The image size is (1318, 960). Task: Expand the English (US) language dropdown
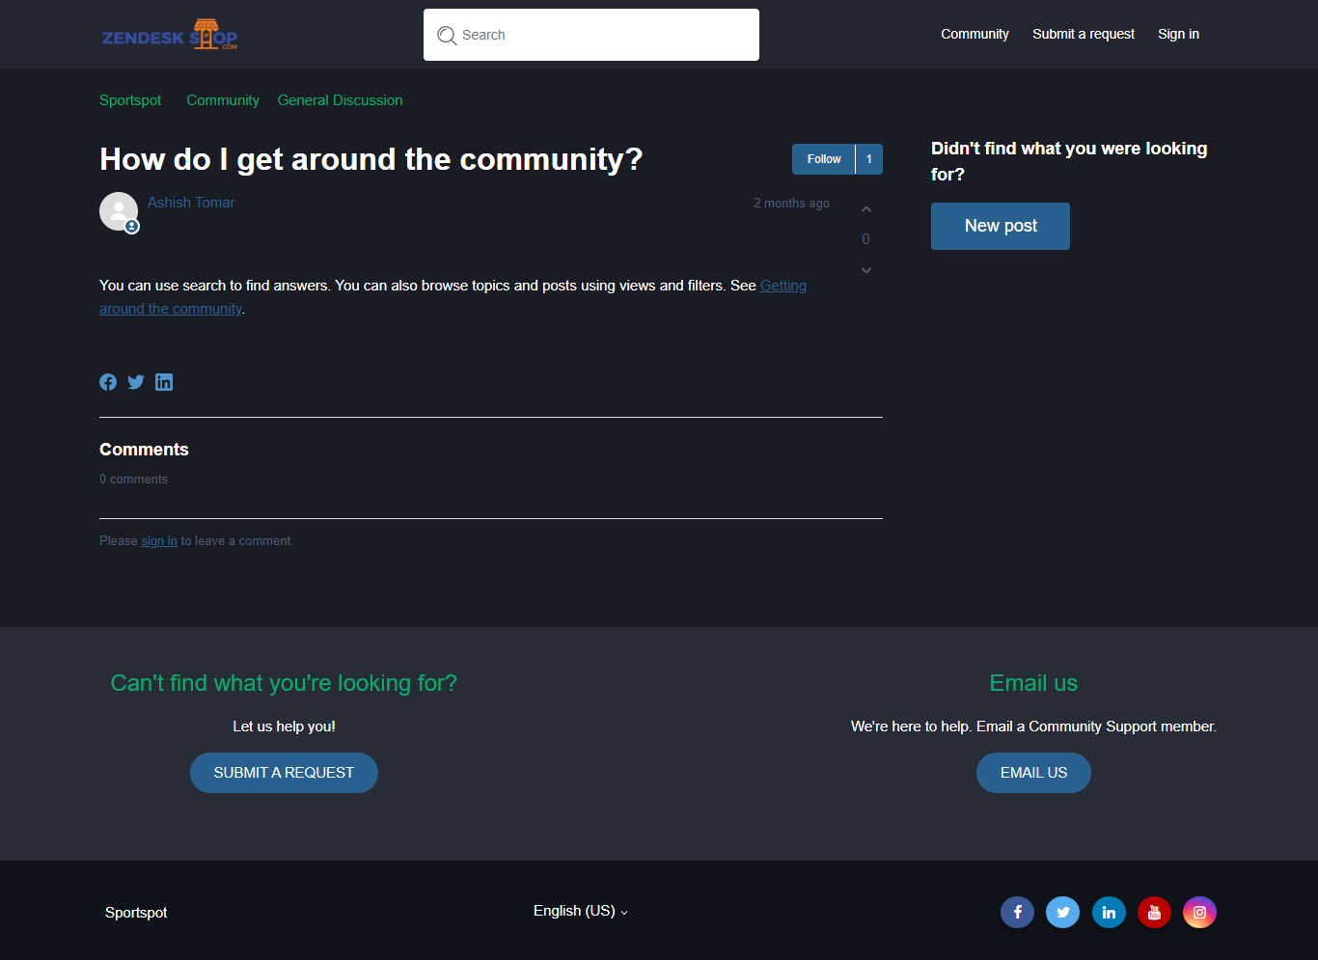[x=580, y=911]
